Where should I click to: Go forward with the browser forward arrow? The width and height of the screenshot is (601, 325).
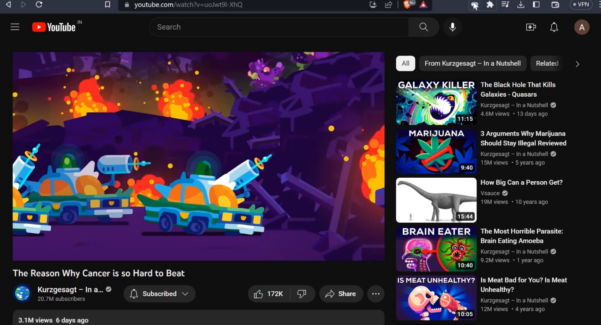pyautogui.click(x=23, y=4)
